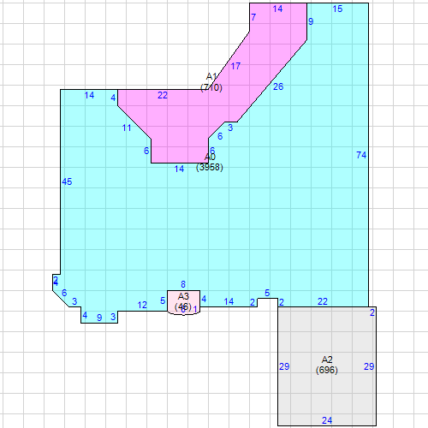Screen dimensions: 428x428
Task: Select the 45 dimension label
Action: click(x=67, y=181)
